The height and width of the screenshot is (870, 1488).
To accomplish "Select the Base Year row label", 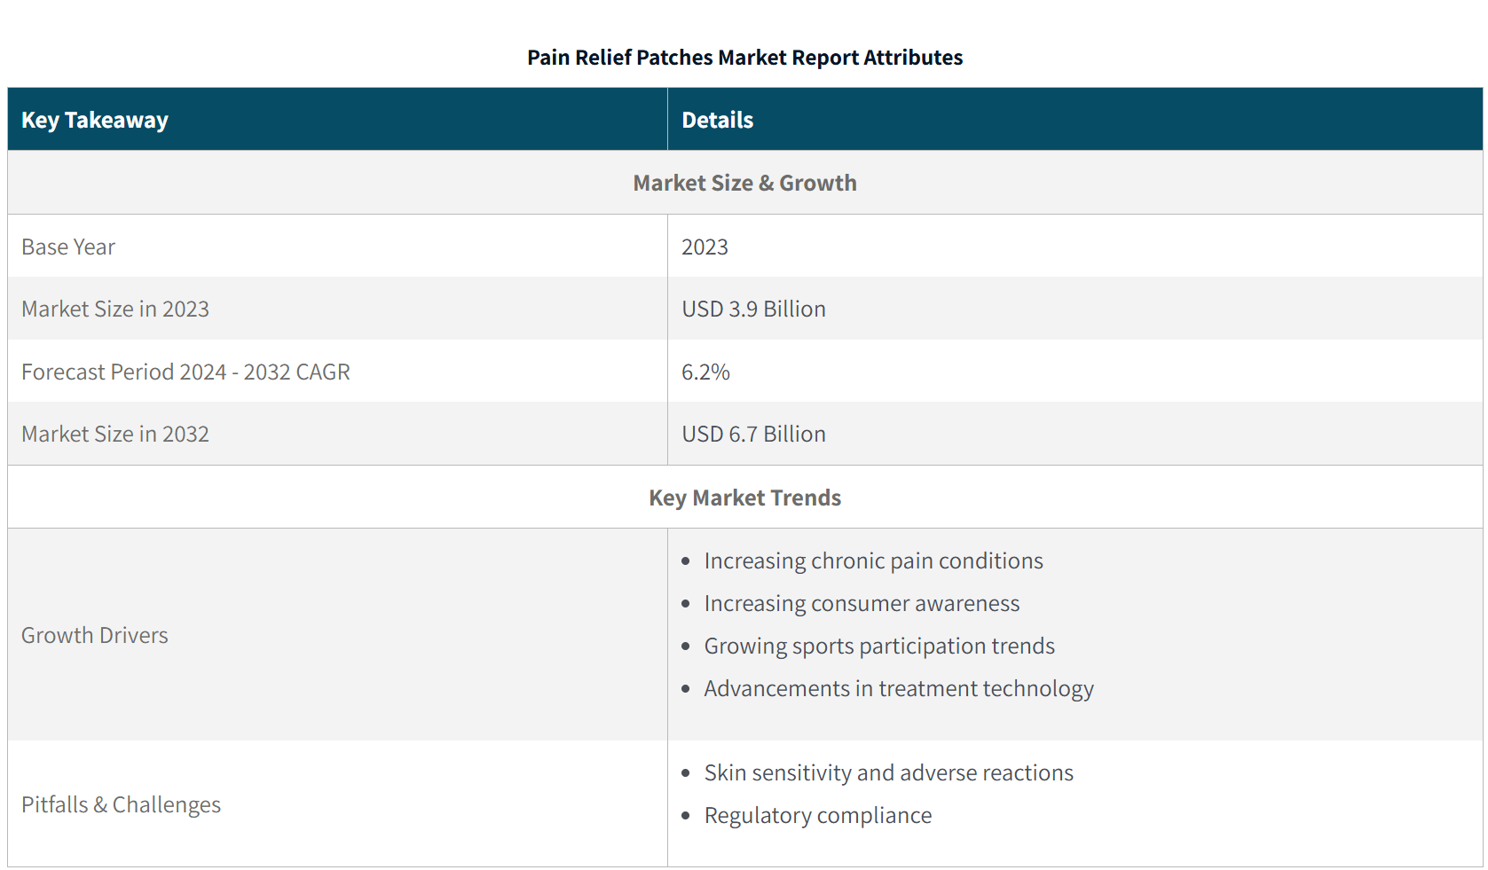I will (68, 247).
